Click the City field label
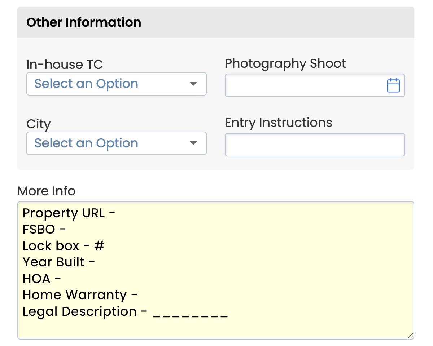 [x=39, y=124]
